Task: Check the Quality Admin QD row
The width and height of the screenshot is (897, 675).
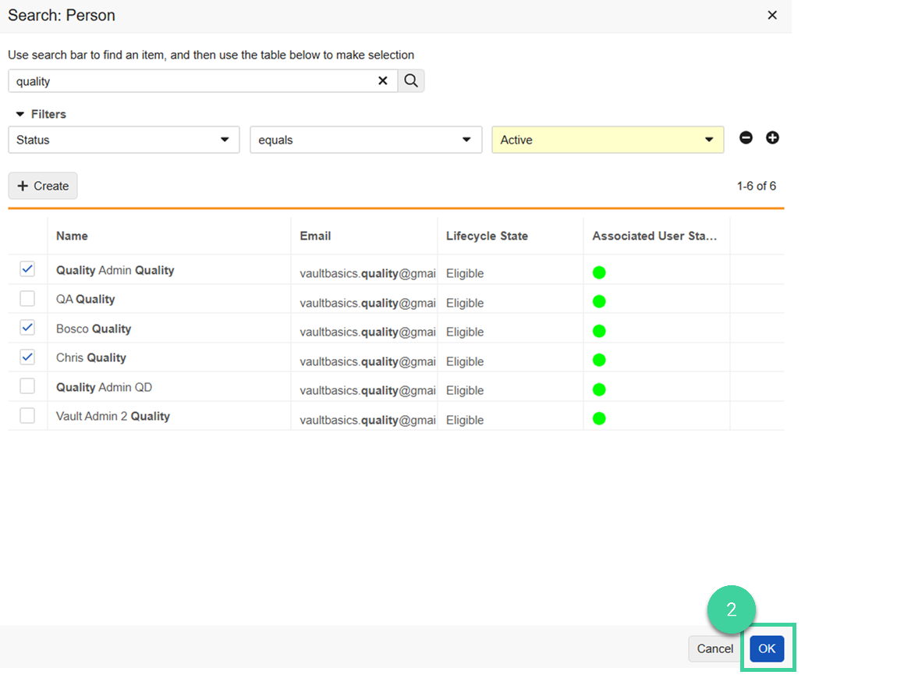Action: pyautogui.click(x=27, y=385)
